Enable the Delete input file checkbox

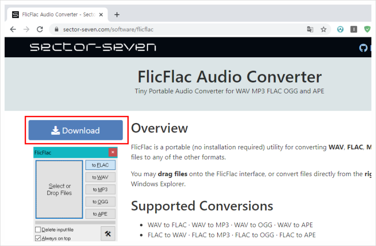[x=38, y=230]
